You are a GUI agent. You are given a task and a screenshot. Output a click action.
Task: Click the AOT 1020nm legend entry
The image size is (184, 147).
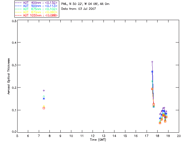(x=37, y=15)
